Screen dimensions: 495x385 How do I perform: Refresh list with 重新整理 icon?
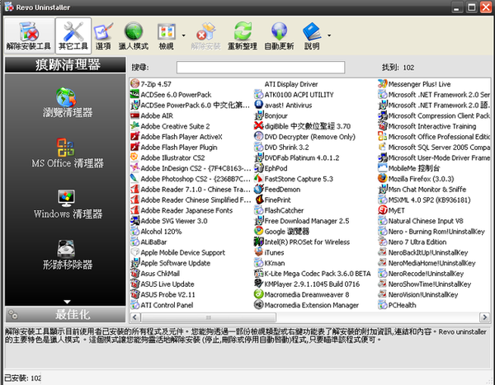click(243, 36)
